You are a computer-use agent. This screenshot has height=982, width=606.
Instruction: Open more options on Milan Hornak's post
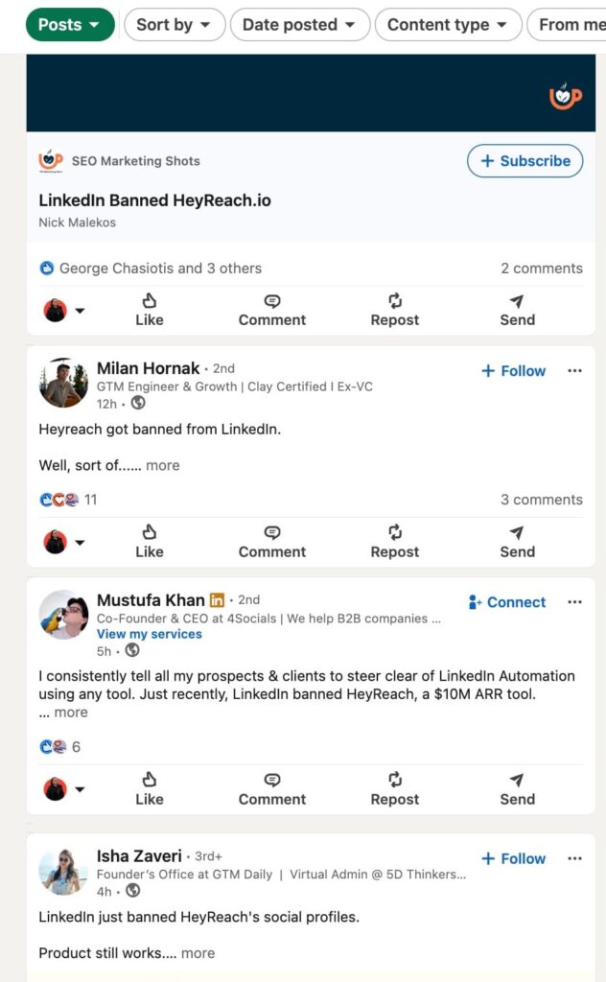[x=574, y=371]
